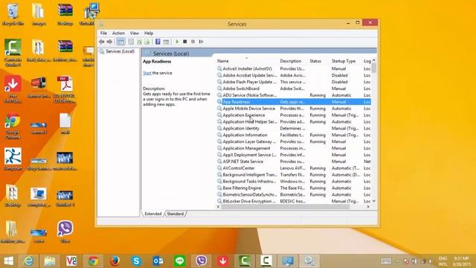Image resolution: width=476 pixels, height=268 pixels.
Task: Open the green LINE app on the taskbar
Action: [x=180, y=261]
